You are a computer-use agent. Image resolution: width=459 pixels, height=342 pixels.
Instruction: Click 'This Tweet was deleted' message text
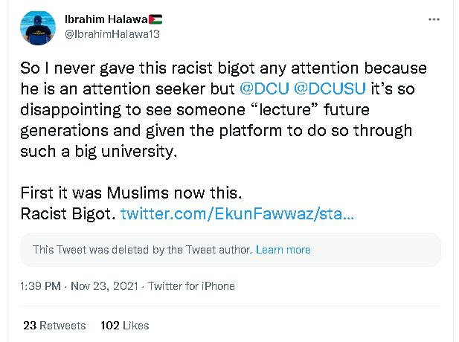coord(142,250)
